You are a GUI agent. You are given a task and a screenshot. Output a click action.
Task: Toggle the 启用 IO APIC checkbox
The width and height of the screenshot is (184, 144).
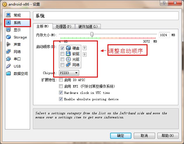coord(61,80)
